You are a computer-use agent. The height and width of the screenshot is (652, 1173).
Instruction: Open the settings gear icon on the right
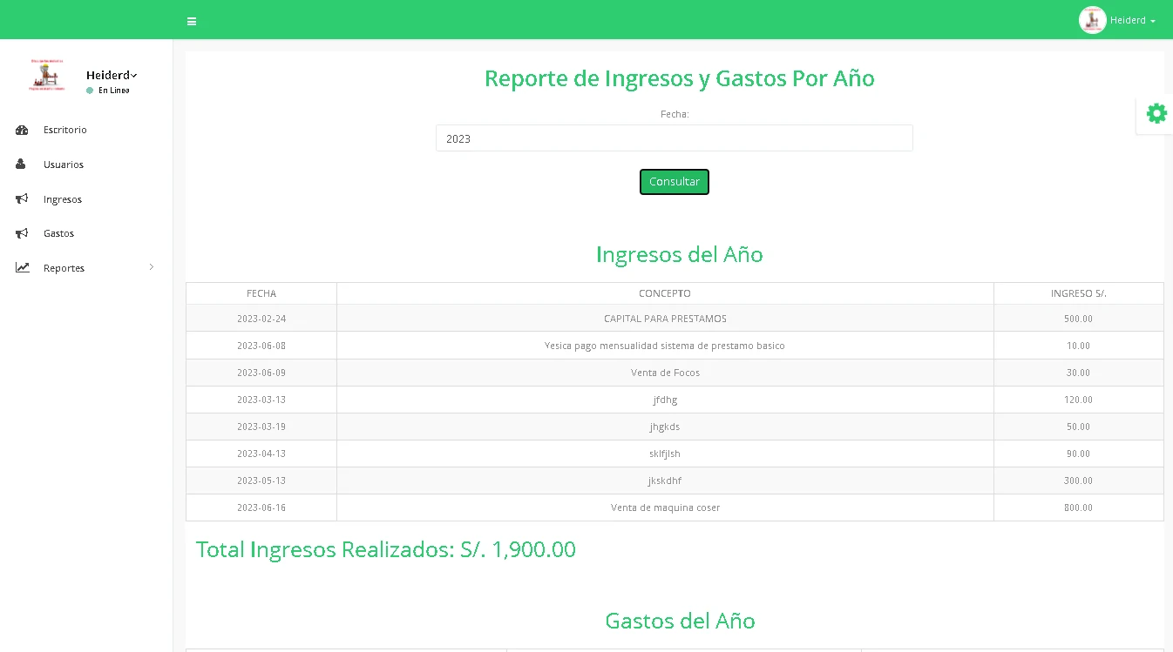[x=1156, y=113]
